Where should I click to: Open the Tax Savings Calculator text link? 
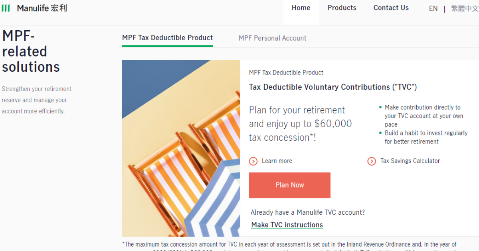coord(410,161)
